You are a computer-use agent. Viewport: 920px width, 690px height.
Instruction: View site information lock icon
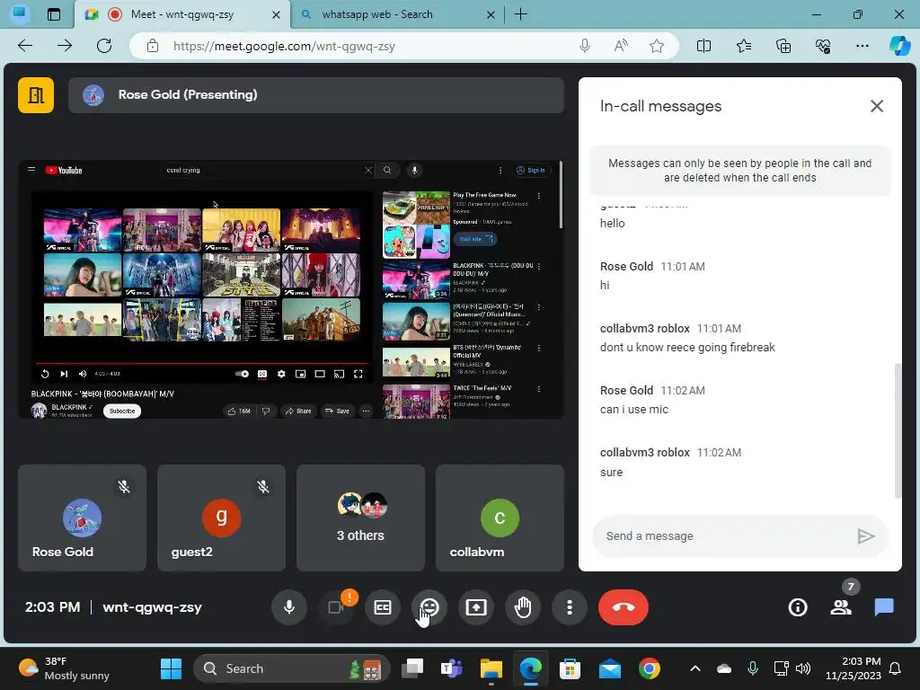click(x=153, y=46)
